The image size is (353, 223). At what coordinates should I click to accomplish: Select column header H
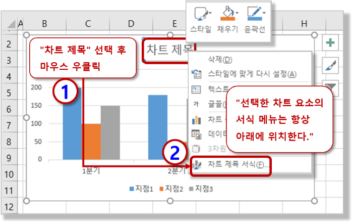(x=304, y=23)
